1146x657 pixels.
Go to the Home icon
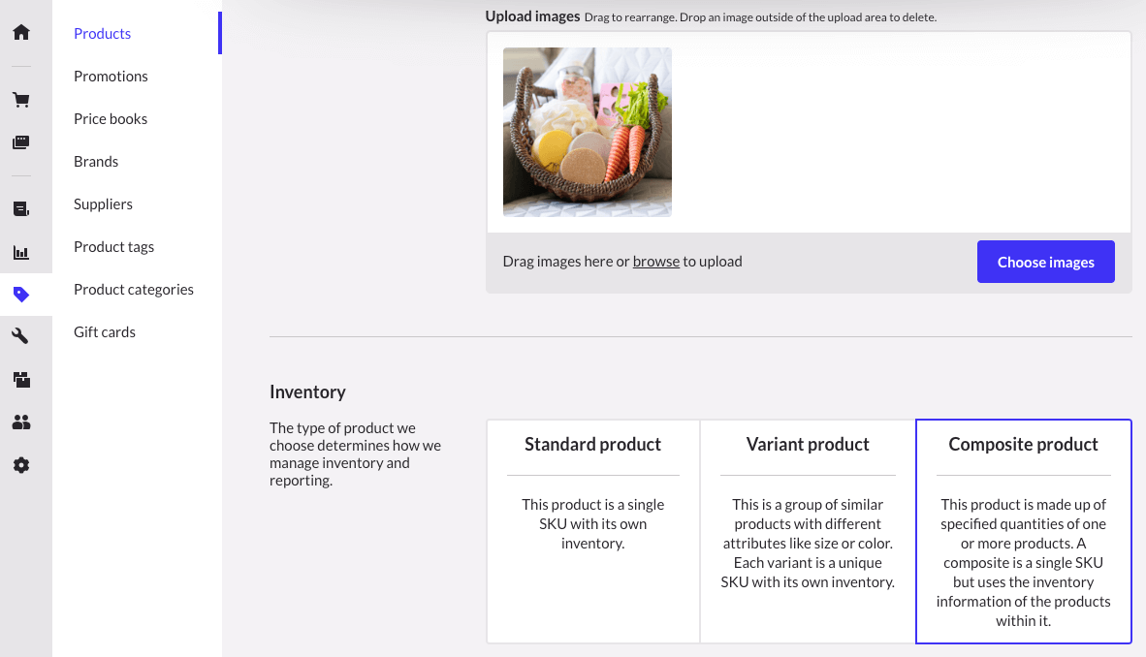21,32
